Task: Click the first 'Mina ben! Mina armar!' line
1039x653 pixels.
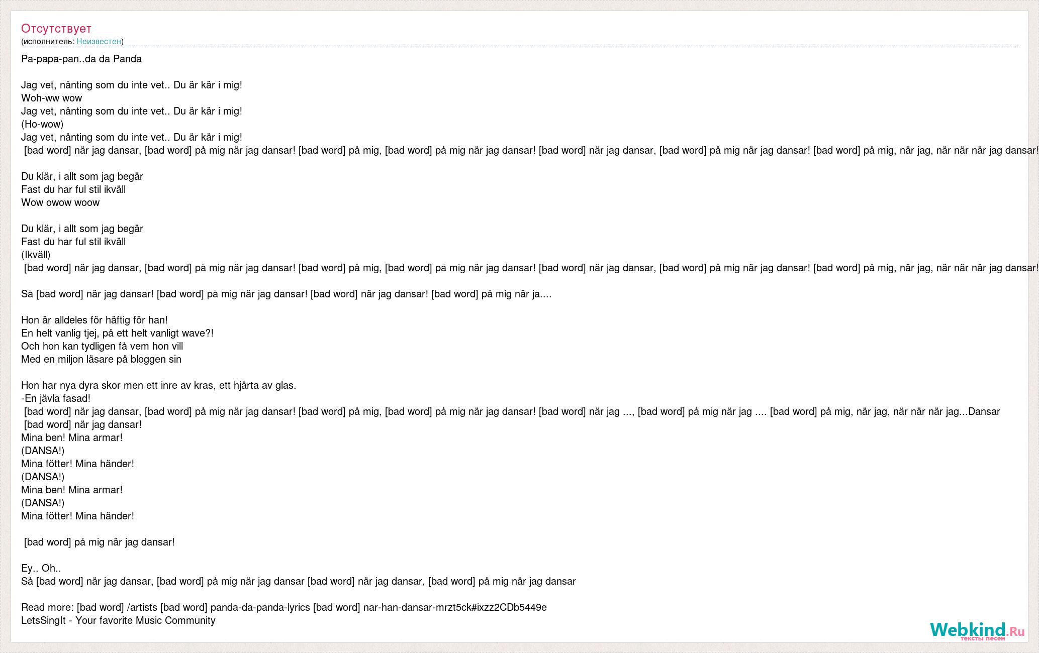Action: (72, 438)
